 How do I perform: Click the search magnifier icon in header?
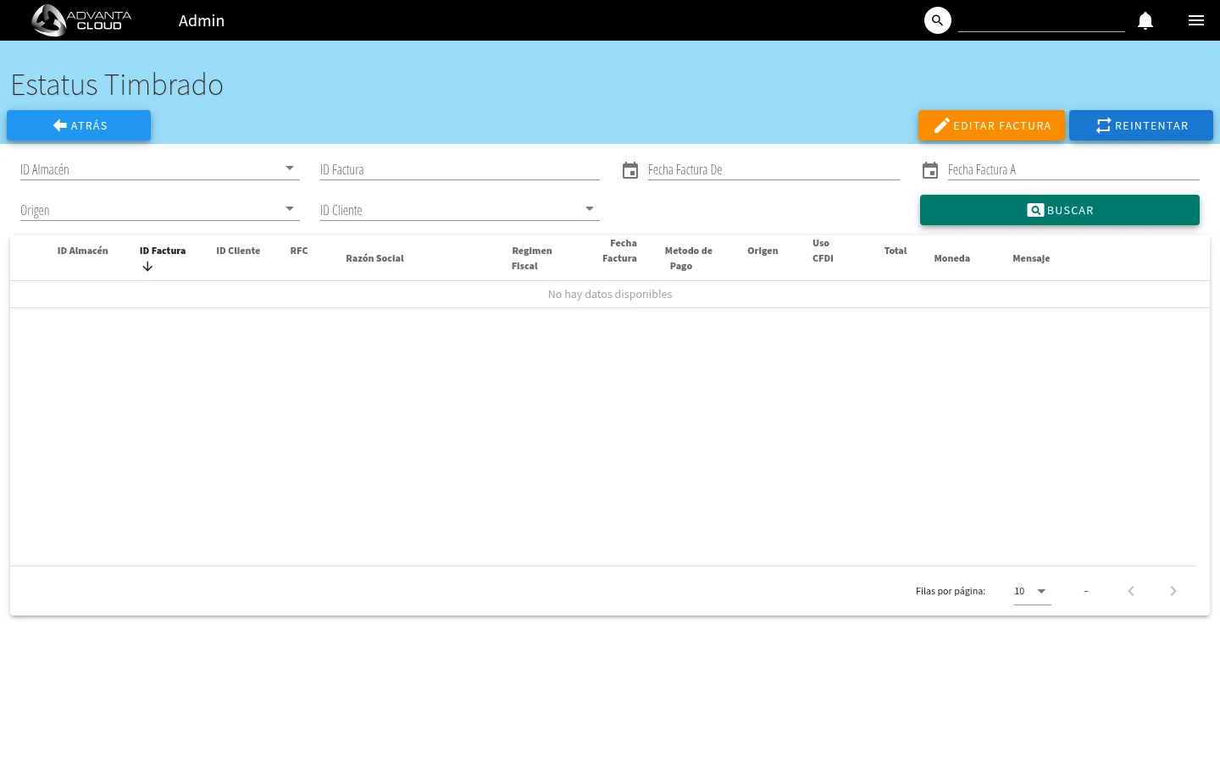click(938, 20)
